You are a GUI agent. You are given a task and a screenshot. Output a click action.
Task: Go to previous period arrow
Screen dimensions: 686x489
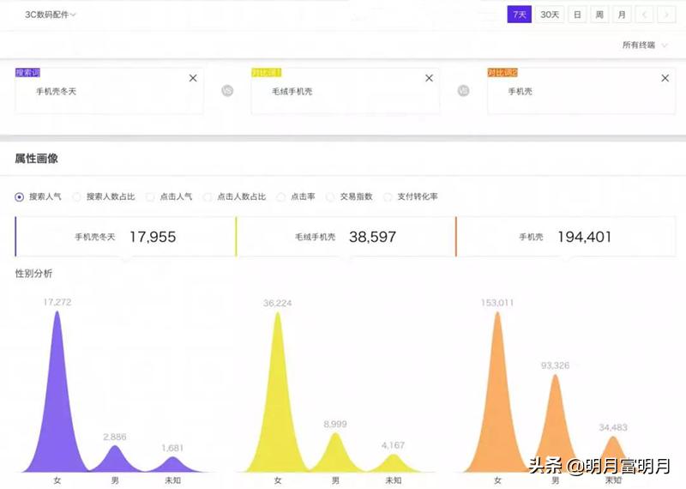[644, 15]
